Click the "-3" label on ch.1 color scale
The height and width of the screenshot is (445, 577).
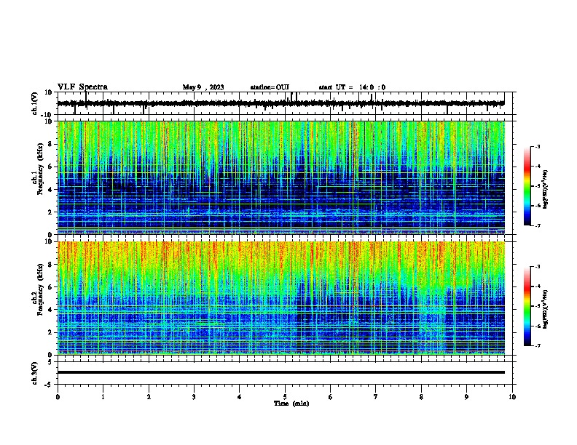coord(537,146)
